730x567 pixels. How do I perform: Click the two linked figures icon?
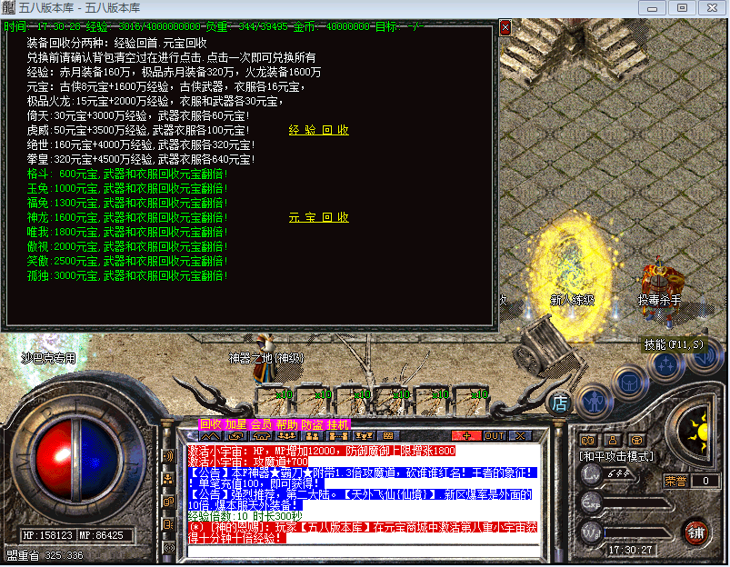[338, 436]
